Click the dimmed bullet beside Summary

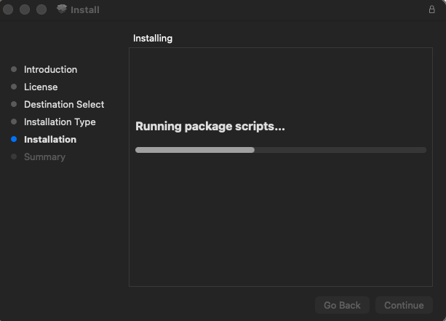click(x=14, y=157)
